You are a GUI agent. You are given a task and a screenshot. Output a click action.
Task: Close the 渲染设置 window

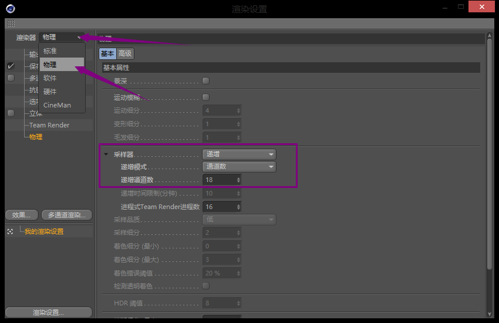pos(481,7)
